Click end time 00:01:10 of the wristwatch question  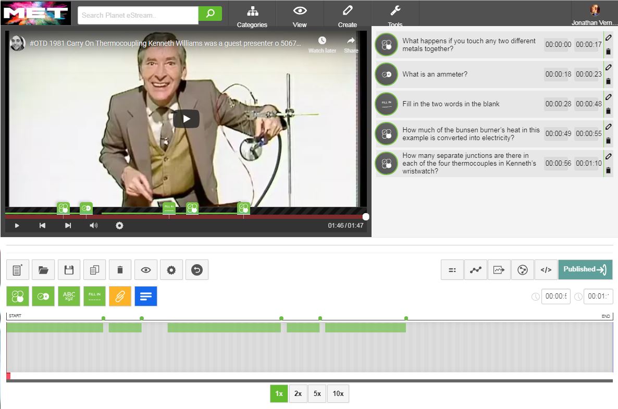pos(588,163)
